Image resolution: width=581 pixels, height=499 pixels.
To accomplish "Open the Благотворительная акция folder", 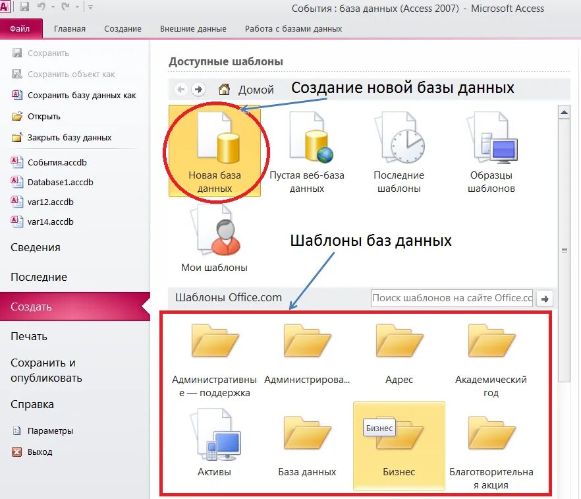I will pos(491,452).
